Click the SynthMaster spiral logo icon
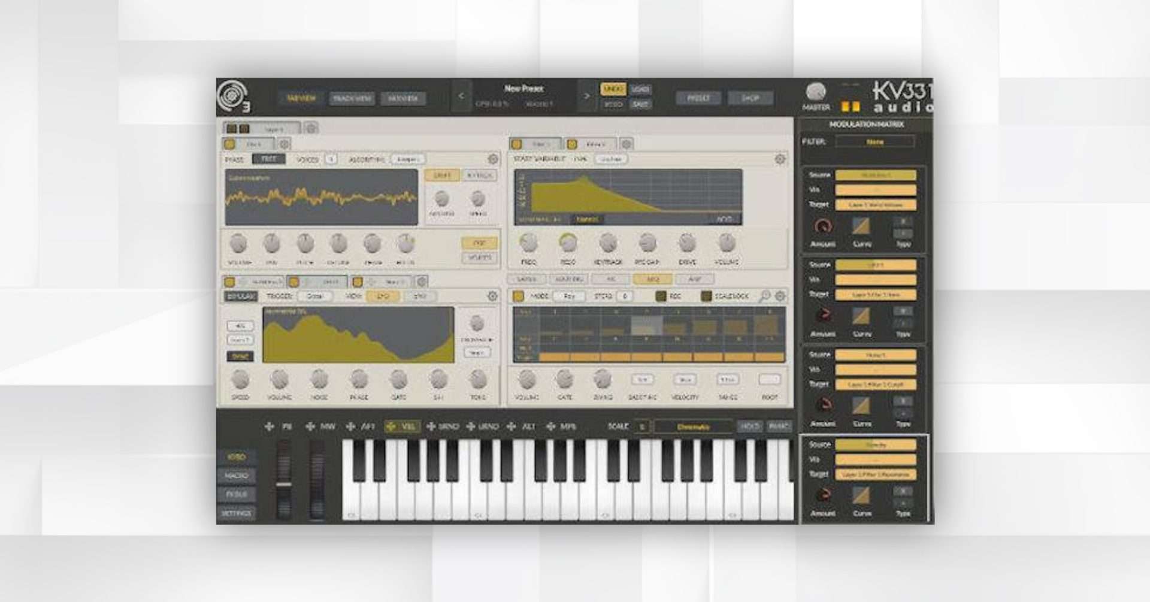This screenshot has width=1150, height=602. coord(232,95)
